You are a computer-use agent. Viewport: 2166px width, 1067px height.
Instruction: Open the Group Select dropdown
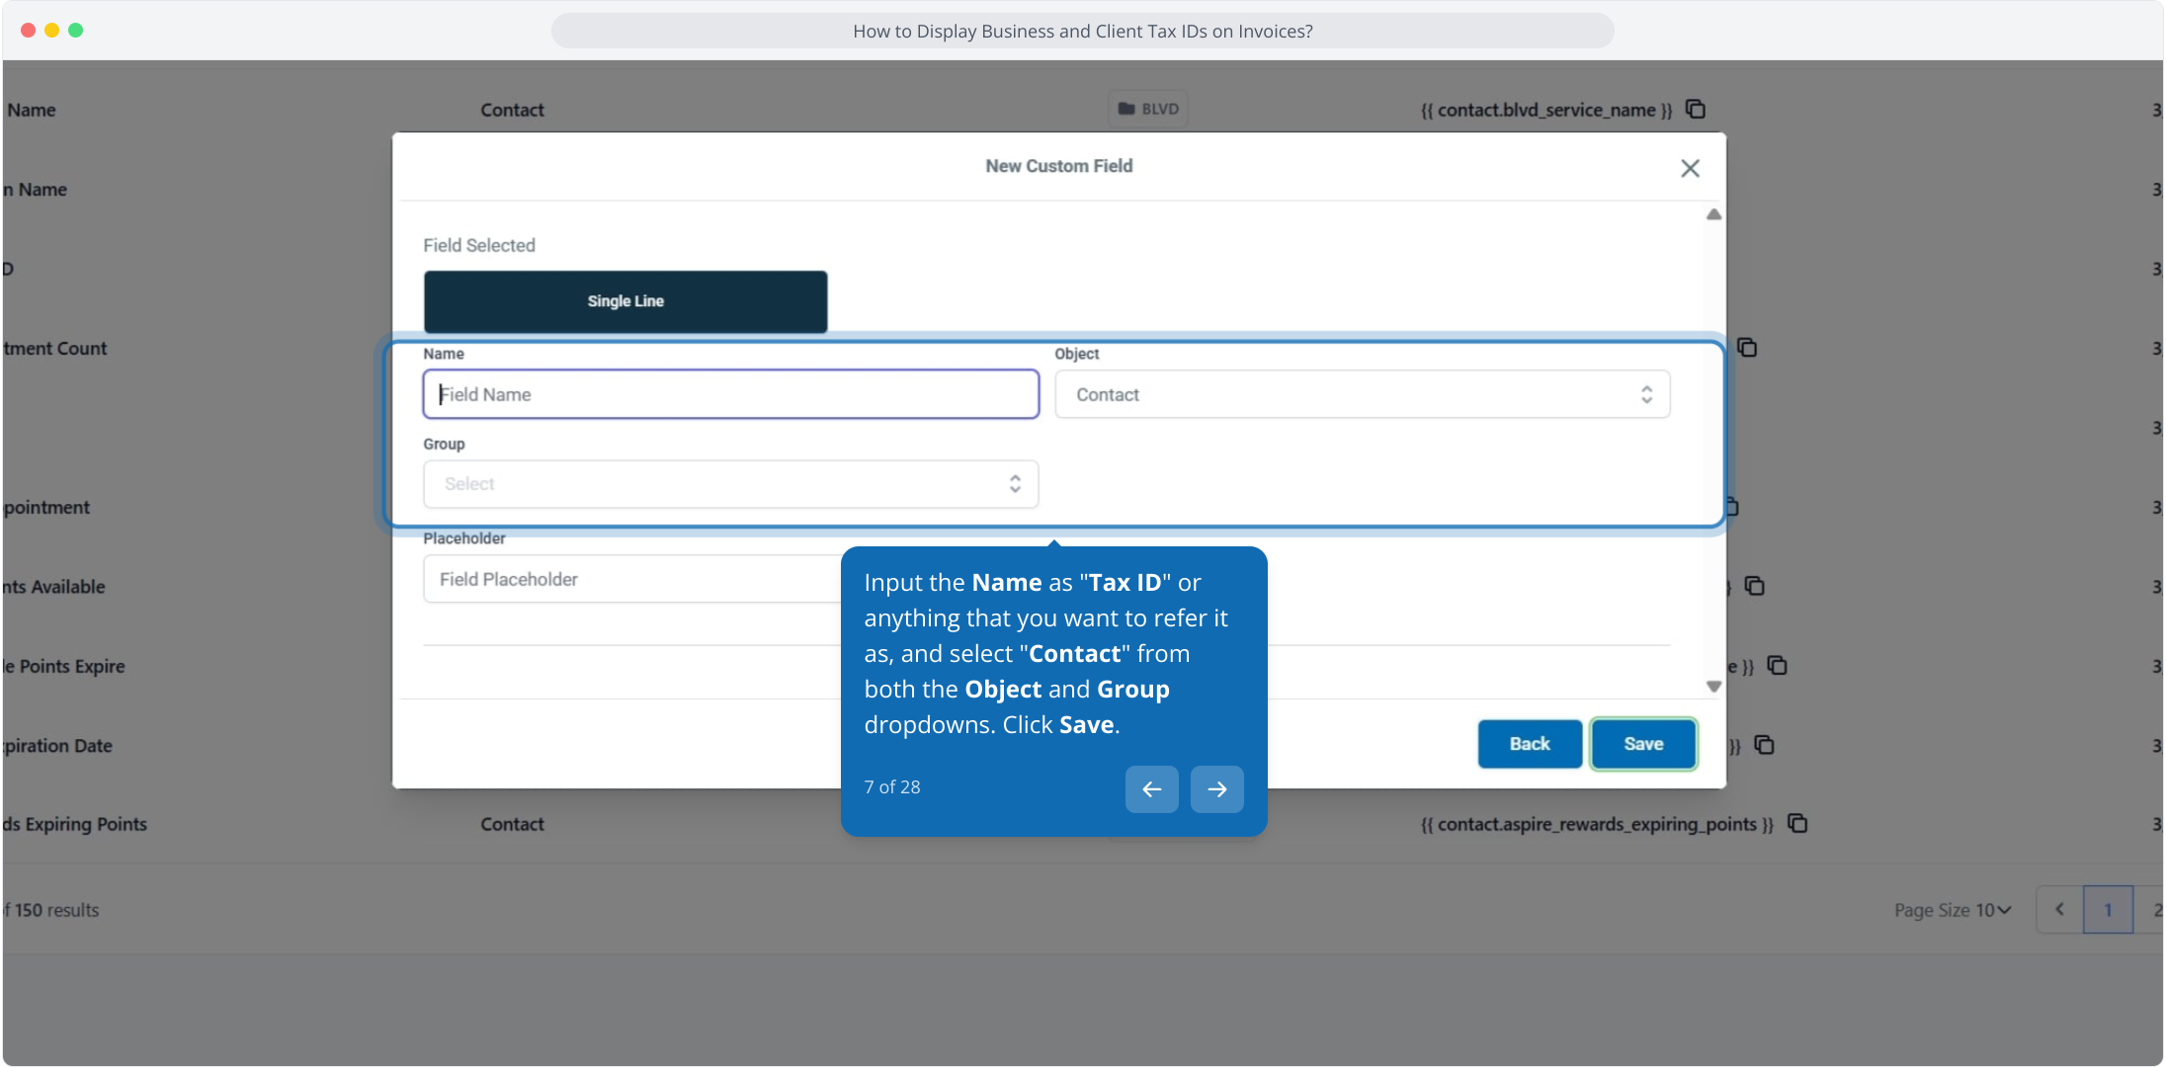(730, 484)
